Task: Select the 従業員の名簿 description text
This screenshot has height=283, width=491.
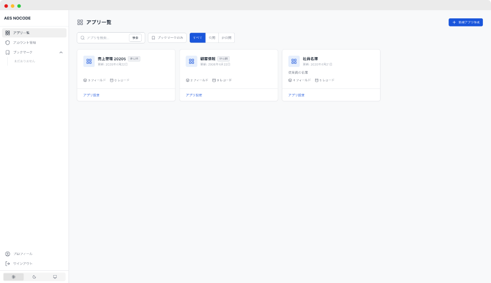Action: [298, 73]
